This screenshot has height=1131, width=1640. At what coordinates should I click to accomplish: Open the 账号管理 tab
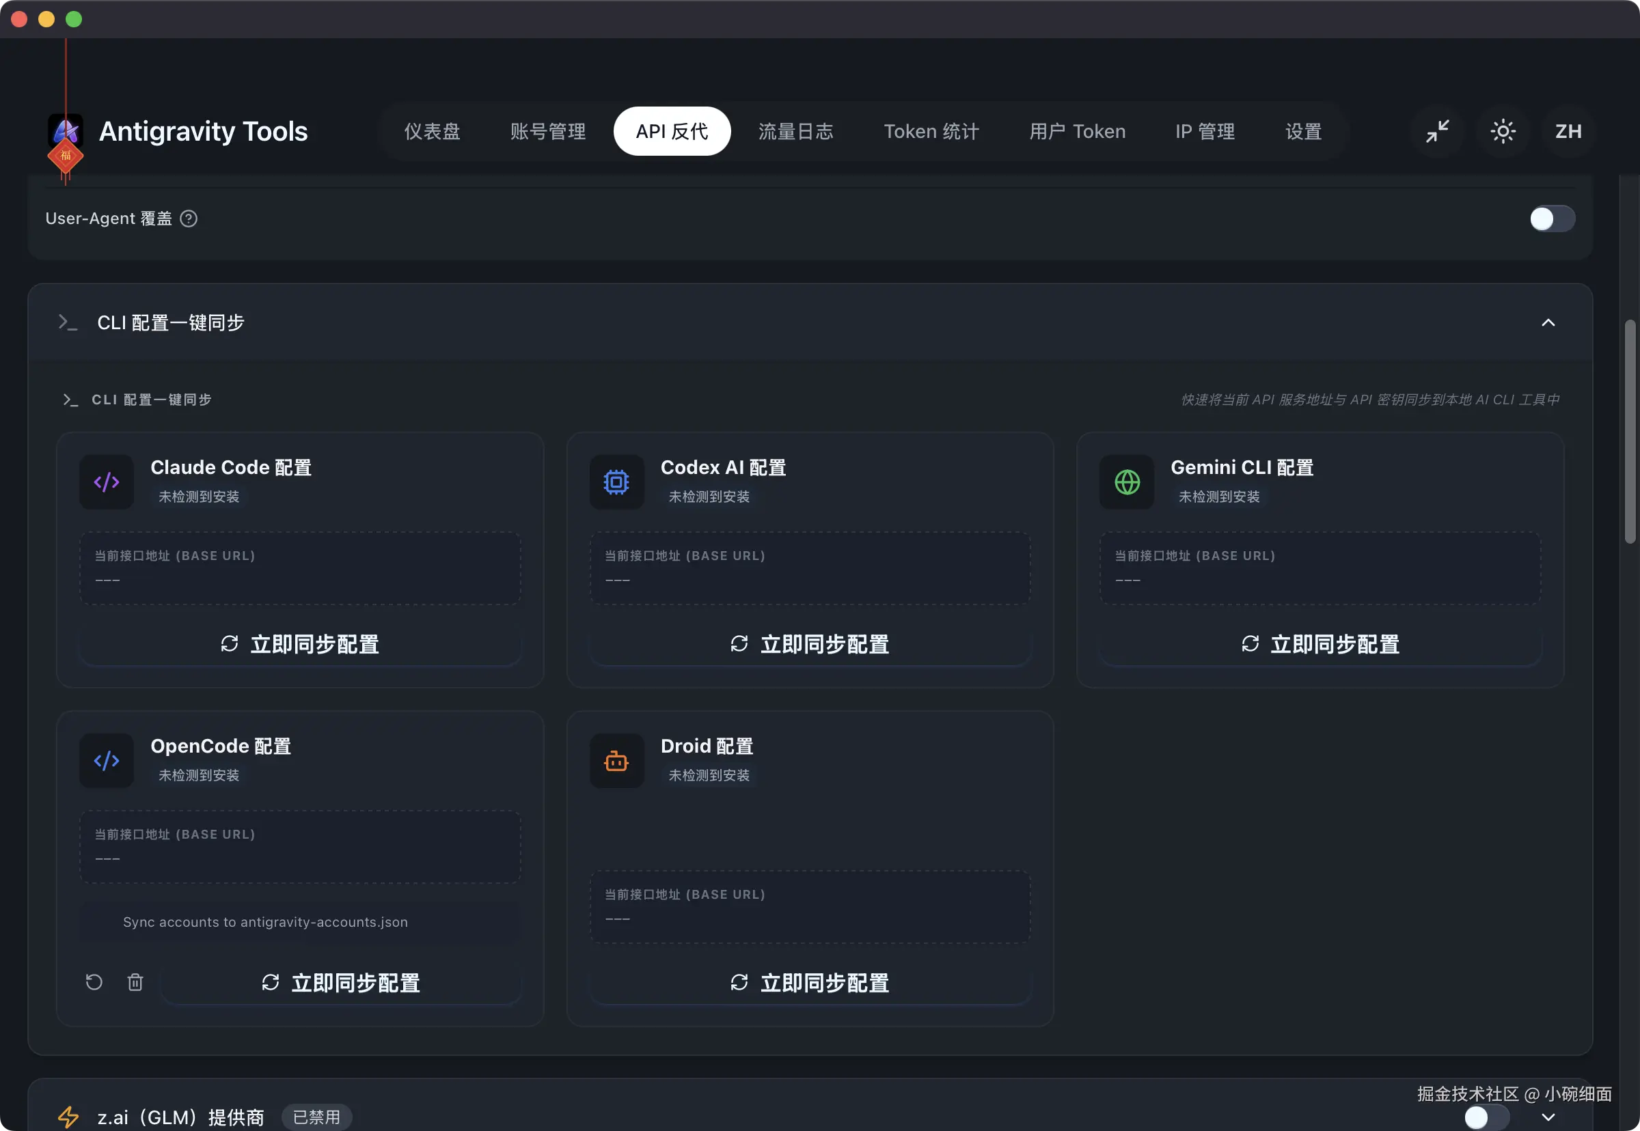coord(548,131)
